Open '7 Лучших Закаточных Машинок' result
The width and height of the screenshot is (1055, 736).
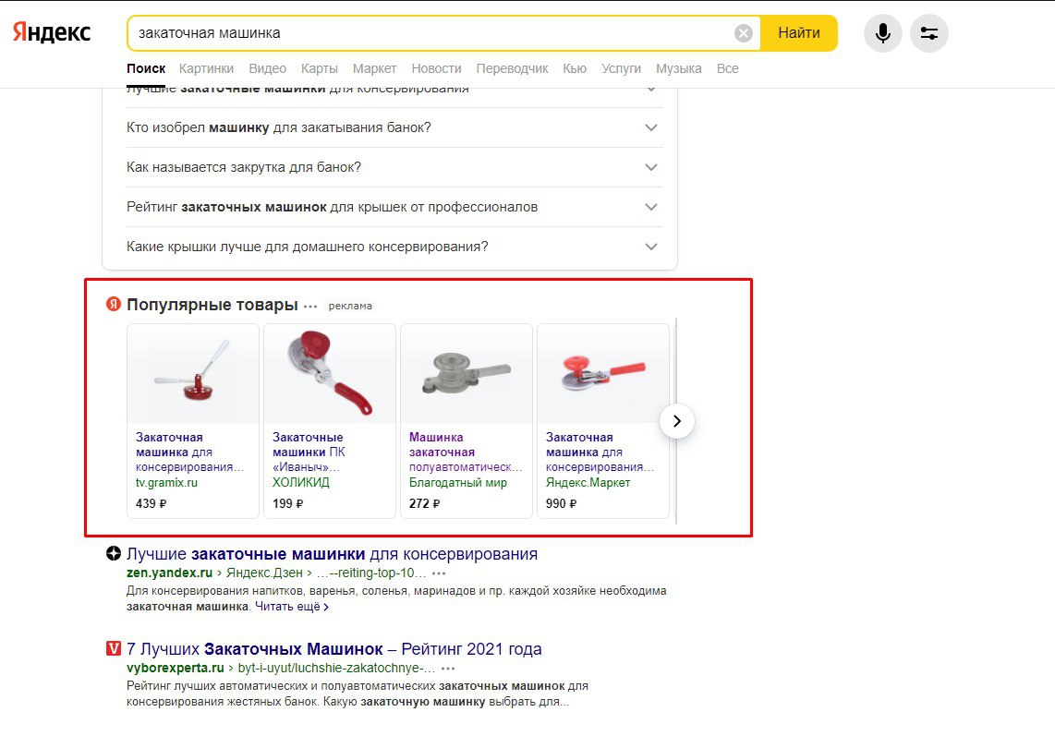(334, 648)
